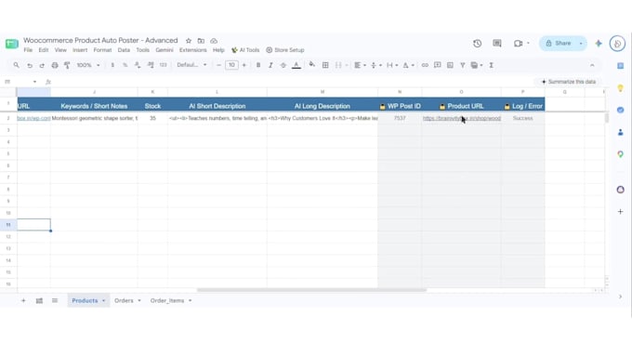Click the Google Sheets home icon

click(12, 44)
